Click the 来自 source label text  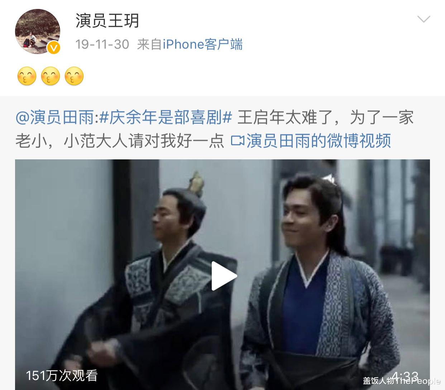tap(149, 44)
